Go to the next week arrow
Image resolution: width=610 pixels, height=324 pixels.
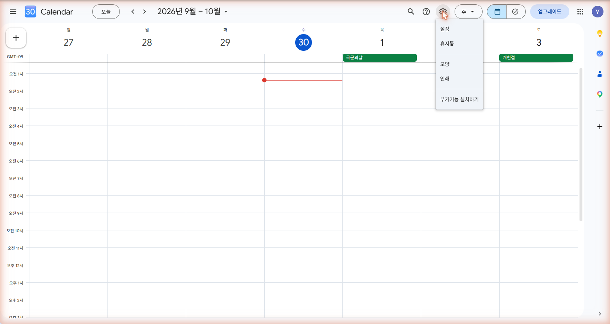pyautogui.click(x=145, y=12)
